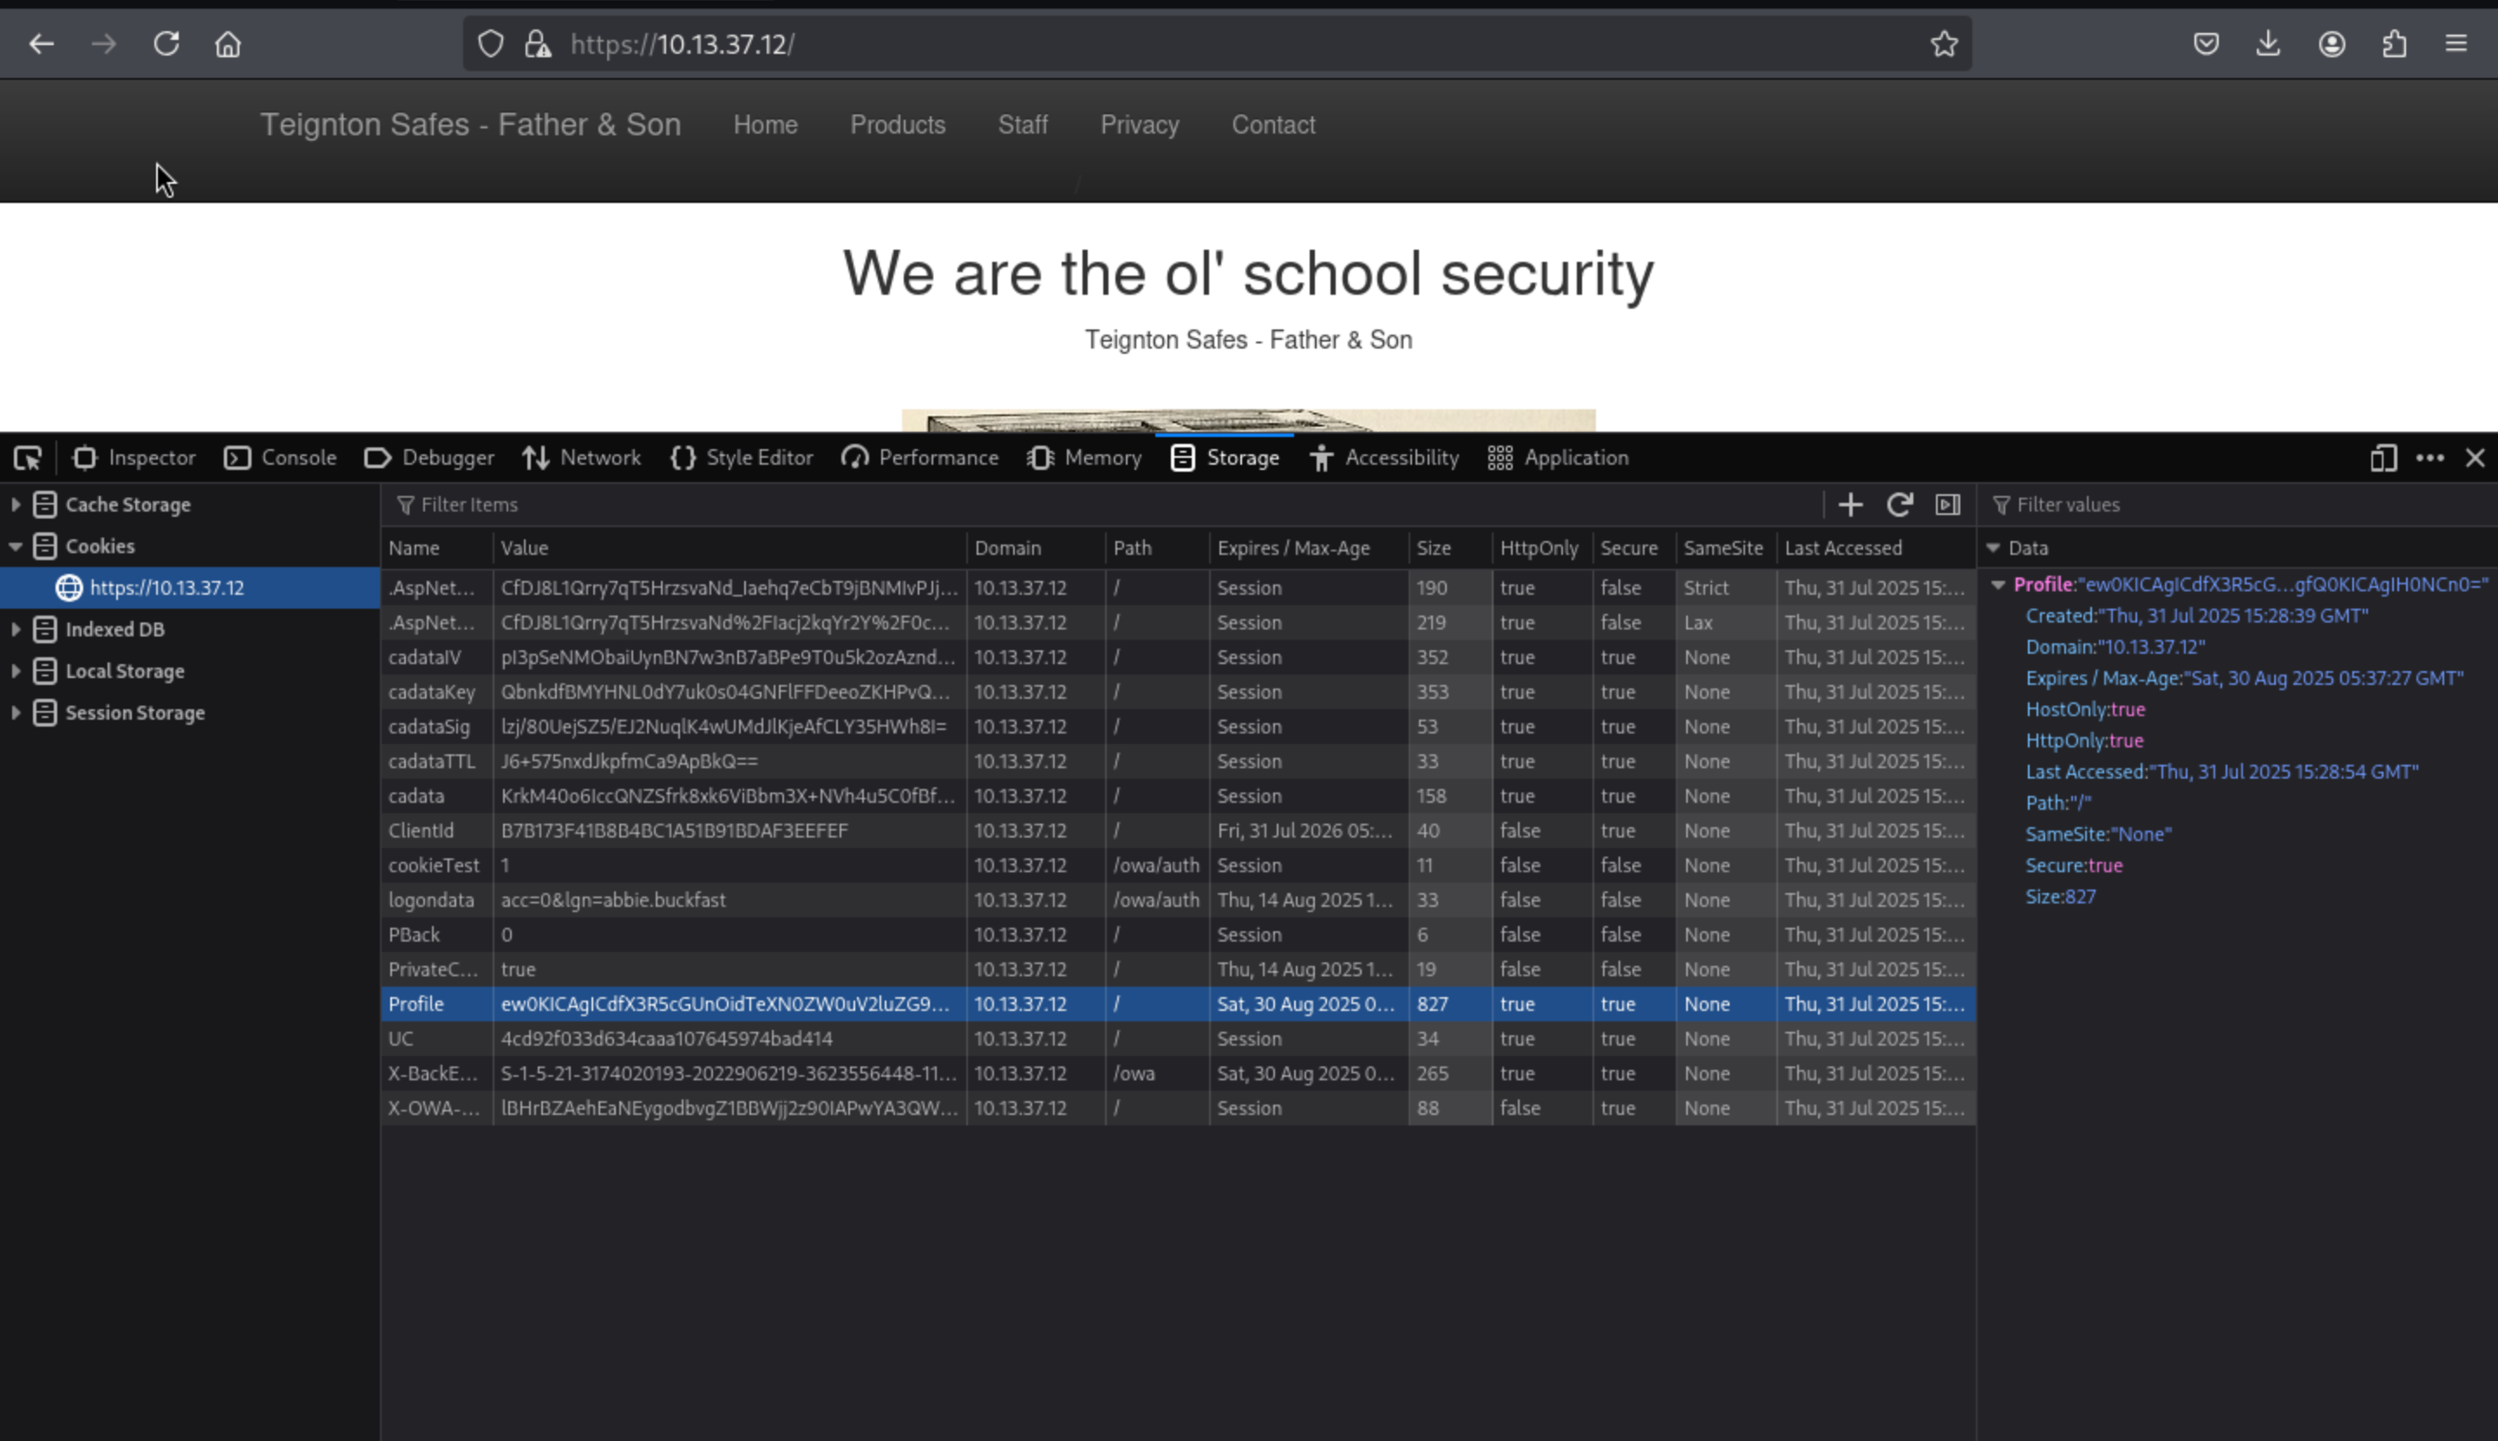Select the cadataKey cookie row
Image resolution: width=2498 pixels, height=1441 pixels.
tap(1178, 692)
